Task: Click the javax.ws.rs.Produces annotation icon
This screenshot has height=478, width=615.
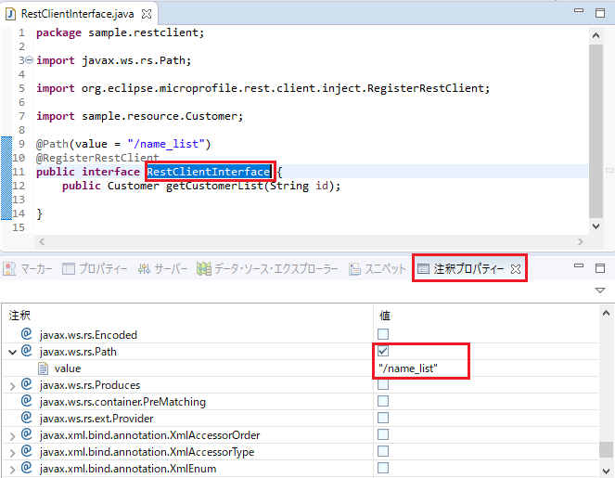Action: point(26,384)
